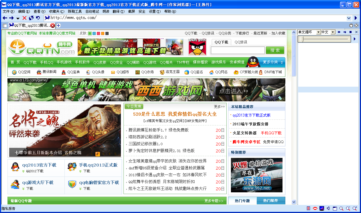Screen dimensions: 361x213
Task: Close the QQ下载 browser tab
Action: (53, 26)
